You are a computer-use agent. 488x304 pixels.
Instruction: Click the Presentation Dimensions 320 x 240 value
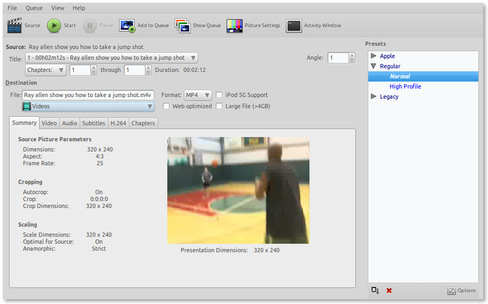point(267,250)
